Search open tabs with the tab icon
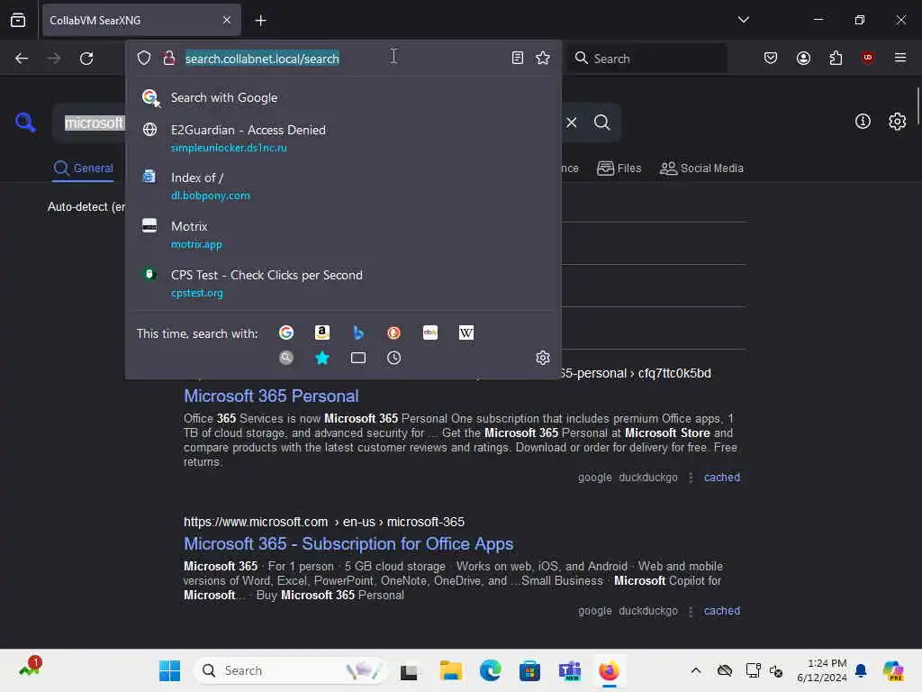The height and width of the screenshot is (692, 922). [358, 358]
